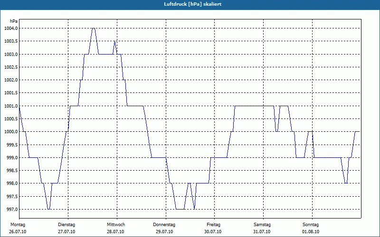Click the date 26.07.10
The image size is (380, 237).
pos(18,232)
